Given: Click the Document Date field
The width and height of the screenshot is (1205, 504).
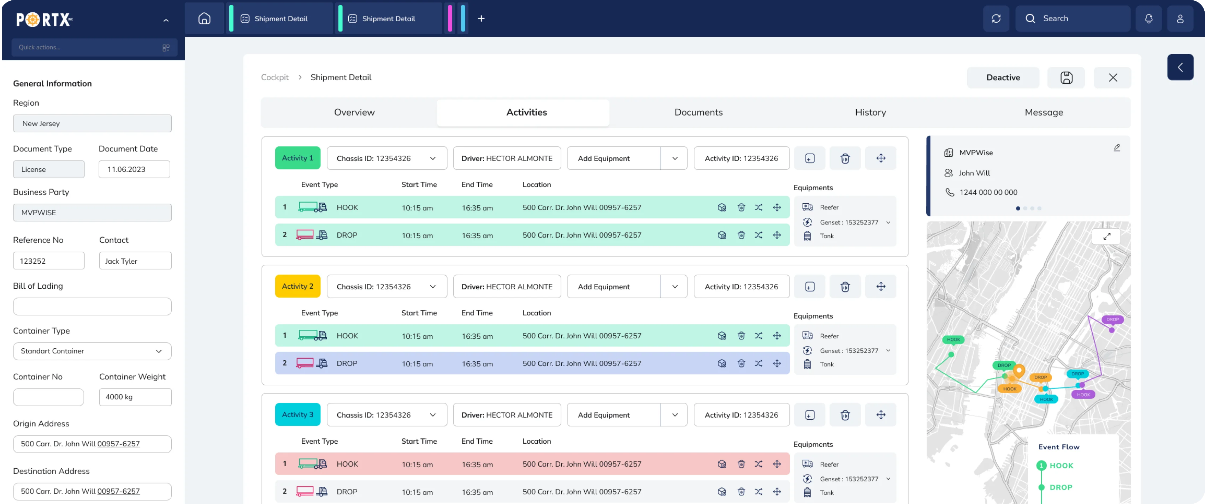Looking at the screenshot, I should pyautogui.click(x=134, y=169).
